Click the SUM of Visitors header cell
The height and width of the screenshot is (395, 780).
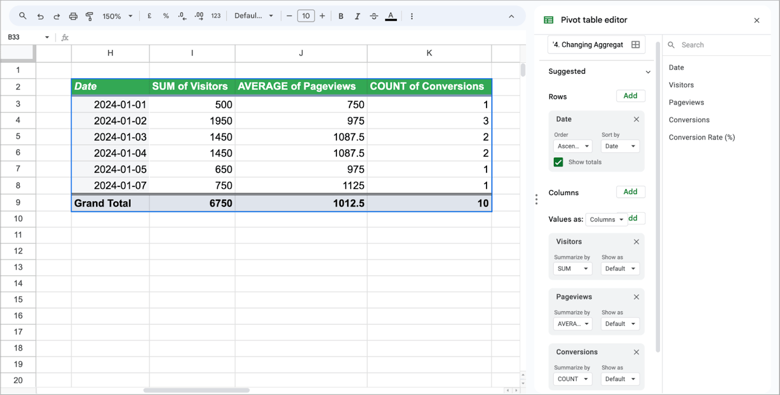(192, 87)
